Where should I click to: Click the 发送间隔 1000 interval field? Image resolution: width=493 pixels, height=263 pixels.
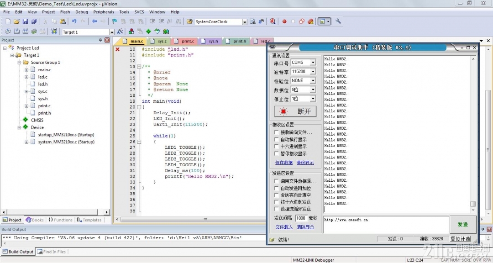(x=301, y=218)
